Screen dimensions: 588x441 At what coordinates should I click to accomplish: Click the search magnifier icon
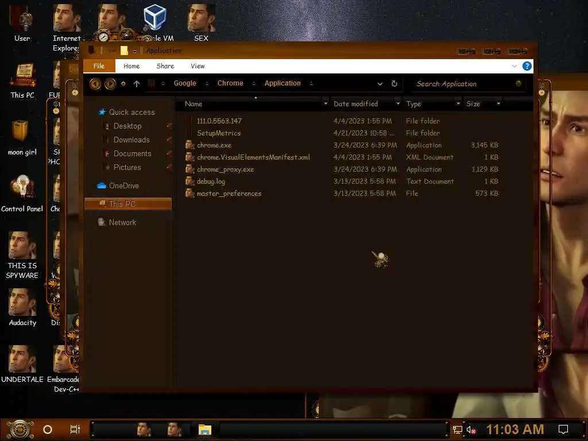point(519,84)
